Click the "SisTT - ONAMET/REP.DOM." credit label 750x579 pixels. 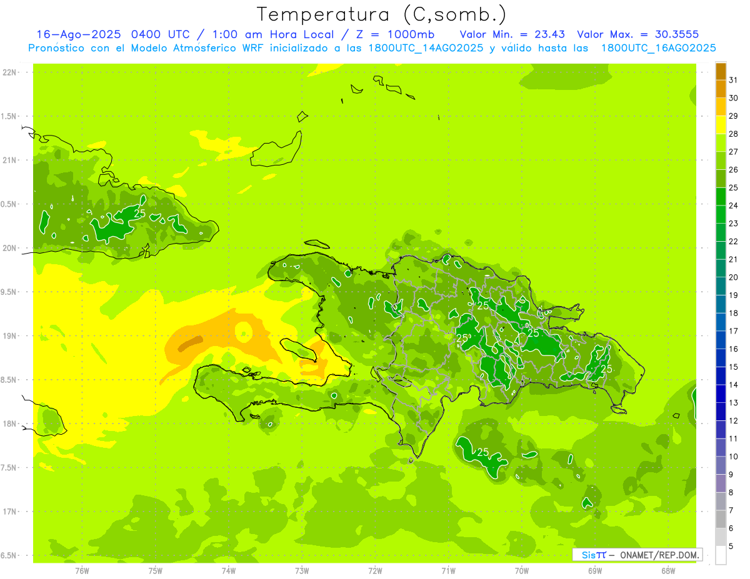637,555
